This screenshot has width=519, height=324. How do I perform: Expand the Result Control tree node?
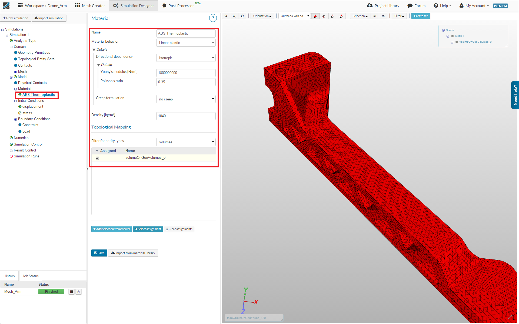(x=11, y=151)
